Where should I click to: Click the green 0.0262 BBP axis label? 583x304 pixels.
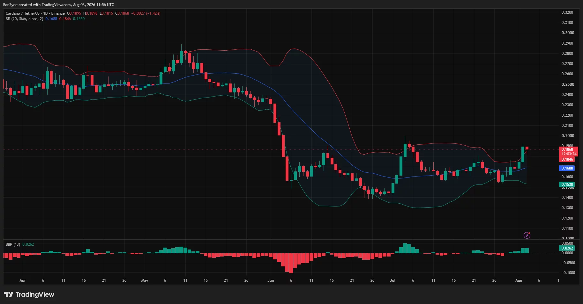point(567,248)
